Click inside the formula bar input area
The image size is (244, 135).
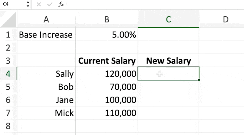pos(155,4)
